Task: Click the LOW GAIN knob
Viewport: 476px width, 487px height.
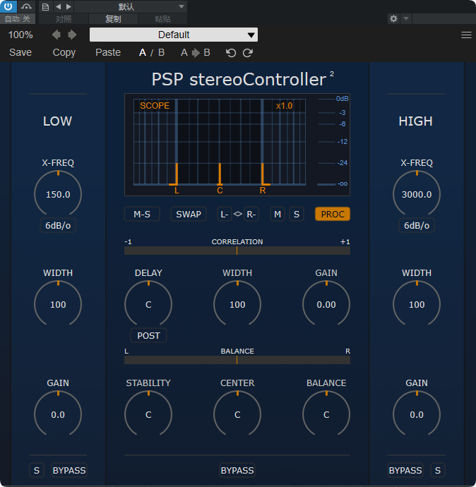Action: tap(58, 414)
